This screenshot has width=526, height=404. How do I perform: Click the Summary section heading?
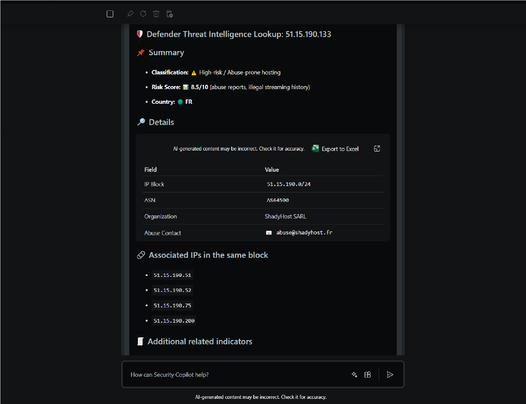[x=166, y=53]
